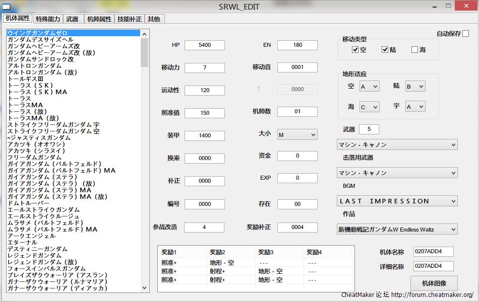The height and width of the screenshot is (302, 479).
Task: Click the unit list scroll up arrow
Action: click(x=145, y=34)
